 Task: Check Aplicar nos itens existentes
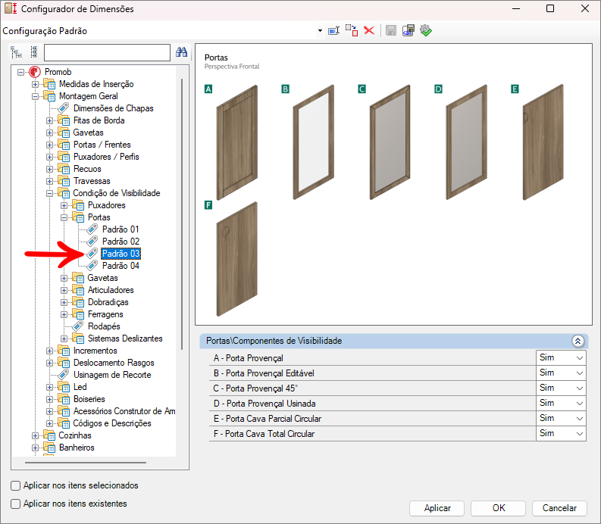coord(16,504)
